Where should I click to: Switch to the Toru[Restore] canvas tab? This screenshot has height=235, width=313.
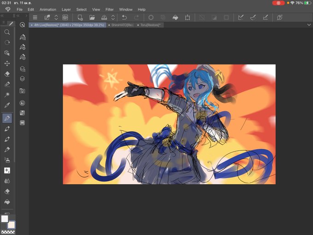(x=149, y=25)
